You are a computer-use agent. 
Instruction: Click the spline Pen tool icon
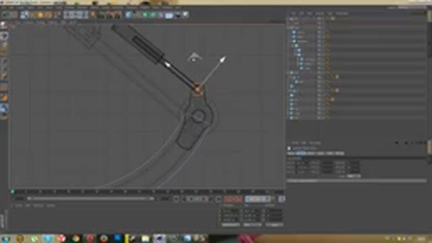[x=136, y=15]
